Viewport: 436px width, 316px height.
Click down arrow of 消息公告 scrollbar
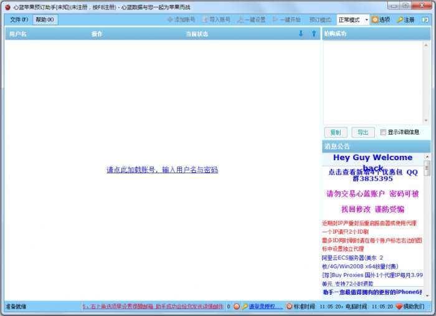[427, 295]
